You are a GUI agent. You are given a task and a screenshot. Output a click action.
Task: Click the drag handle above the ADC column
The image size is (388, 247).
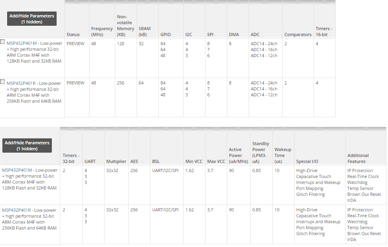tap(265, 2)
